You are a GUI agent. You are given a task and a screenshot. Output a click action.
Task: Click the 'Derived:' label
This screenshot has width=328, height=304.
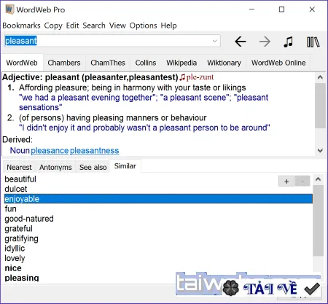tap(17, 140)
